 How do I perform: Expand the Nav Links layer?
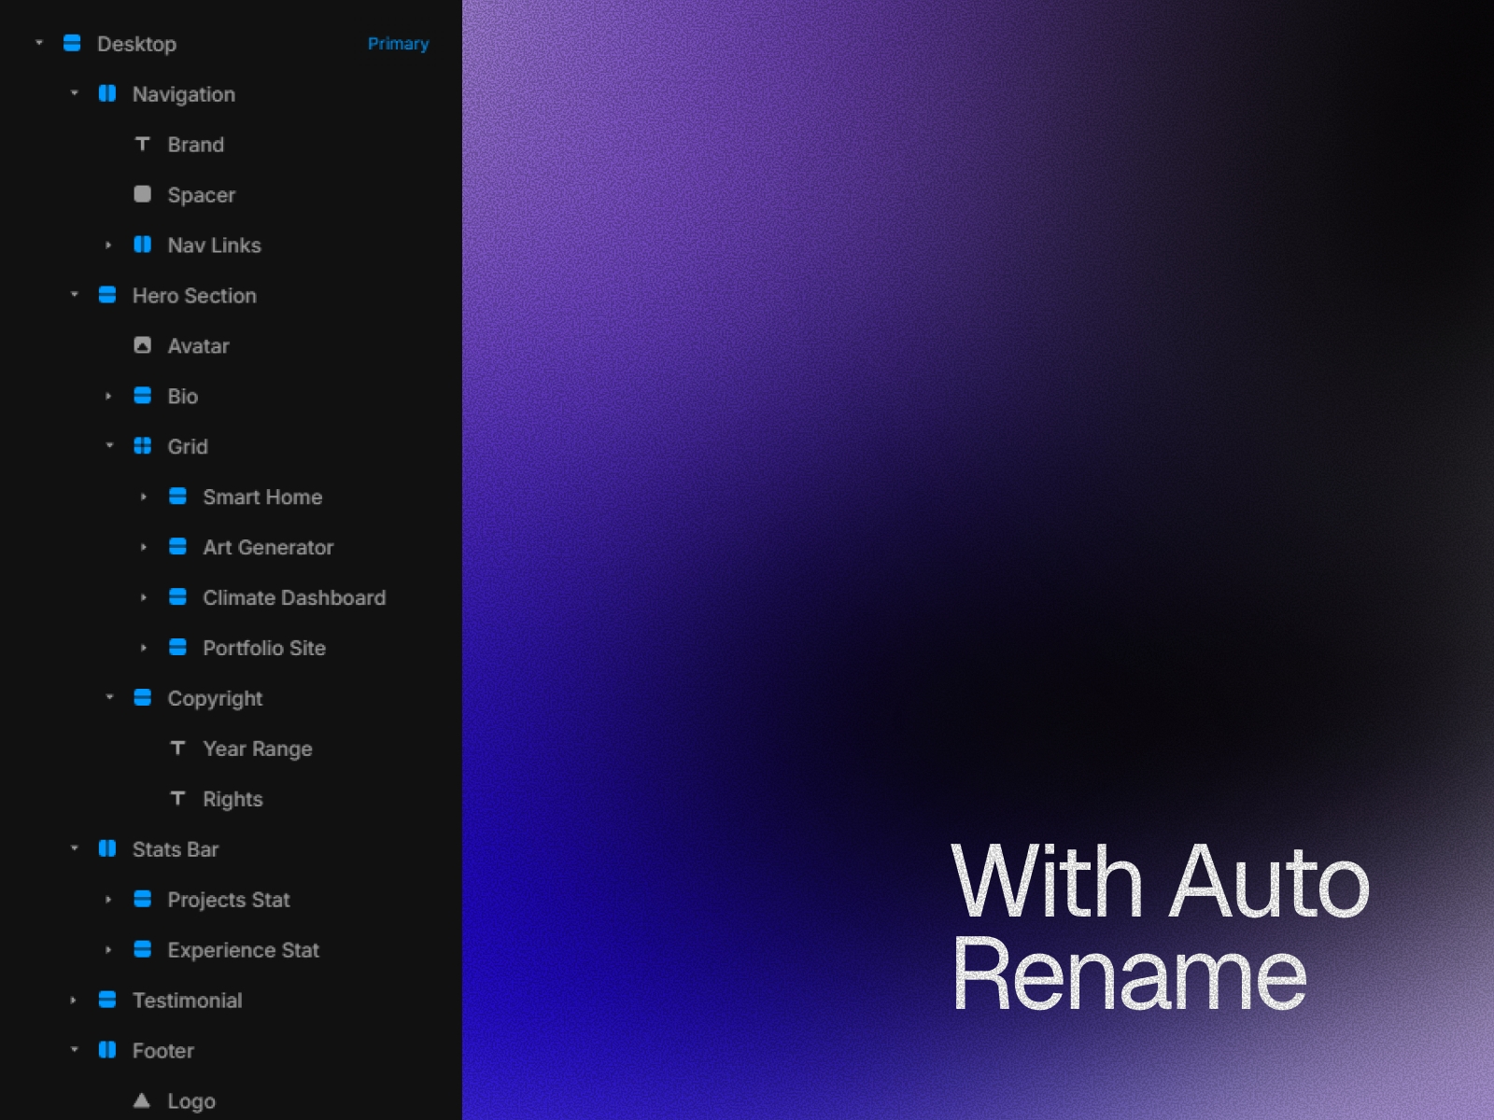[x=108, y=245]
